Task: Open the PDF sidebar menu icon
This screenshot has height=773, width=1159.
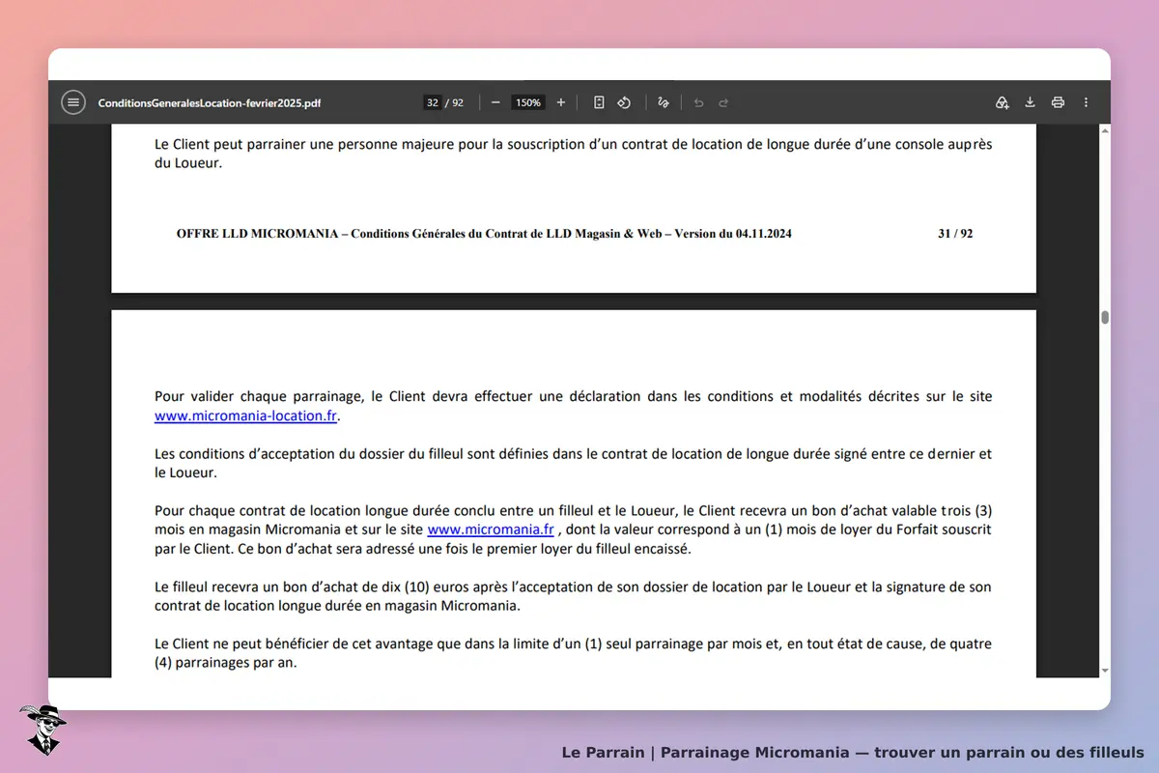Action: pos(73,102)
